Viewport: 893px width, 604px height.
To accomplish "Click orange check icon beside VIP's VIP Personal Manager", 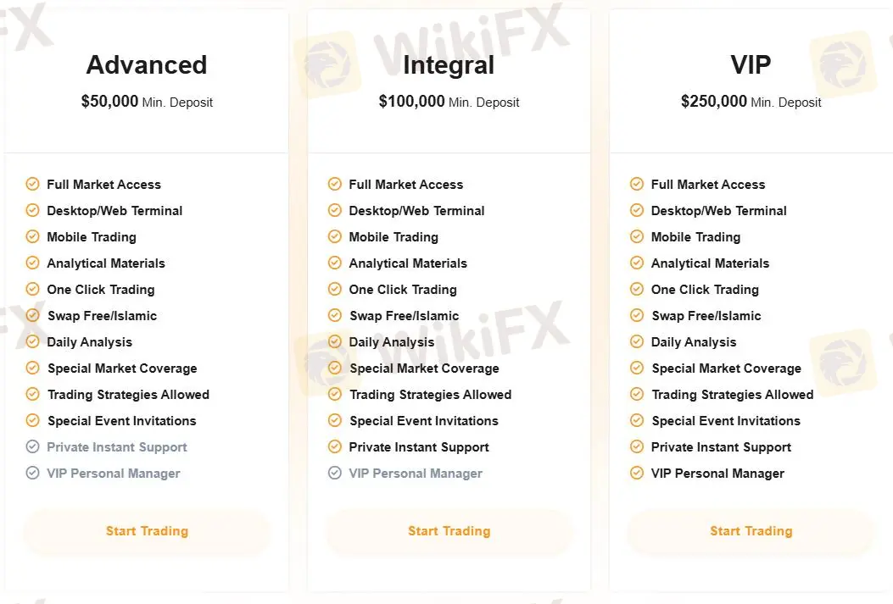I will click(637, 473).
